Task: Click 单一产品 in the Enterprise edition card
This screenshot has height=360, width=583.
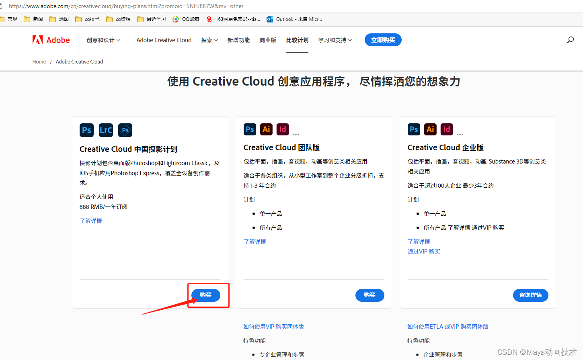Action: [435, 214]
